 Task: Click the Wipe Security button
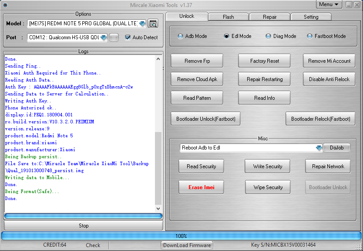[268, 187]
